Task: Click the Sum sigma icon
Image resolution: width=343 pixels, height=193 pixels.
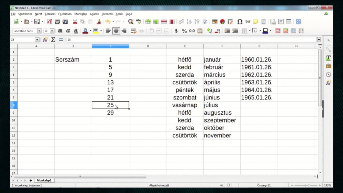Action: click(x=53, y=40)
